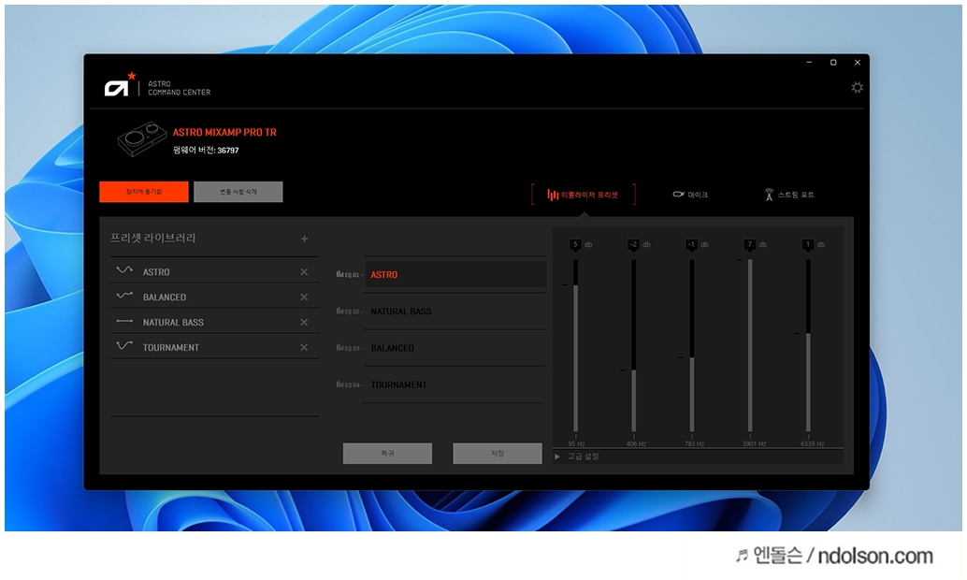This screenshot has width=967, height=580.
Task: Click the EQ 01 equalizer icon
Action: (x=339, y=274)
